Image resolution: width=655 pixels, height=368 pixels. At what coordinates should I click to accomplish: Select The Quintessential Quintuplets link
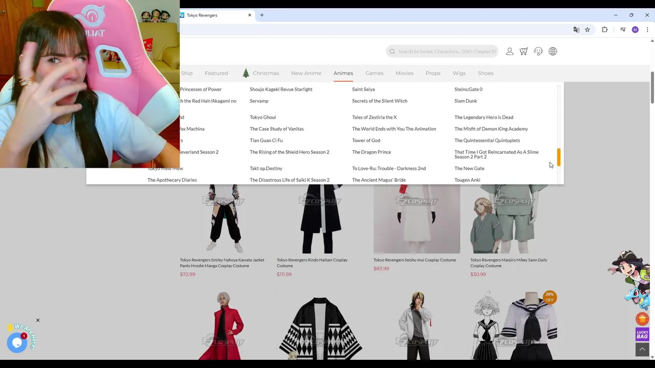click(x=487, y=140)
